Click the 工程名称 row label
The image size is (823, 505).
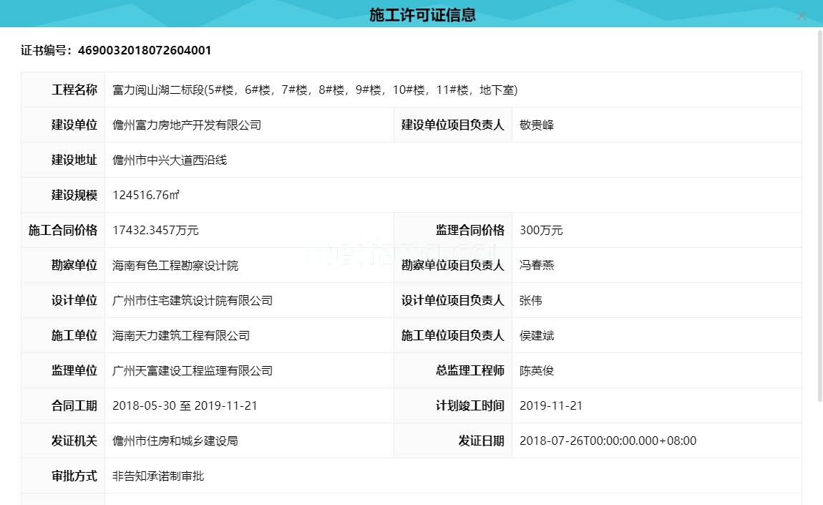point(74,90)
